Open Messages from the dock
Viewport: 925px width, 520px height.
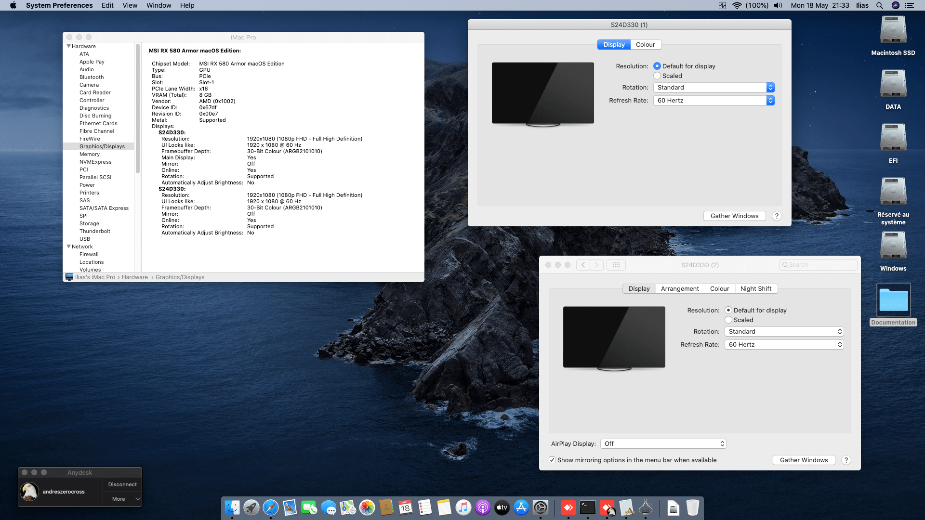coord(329,507)
